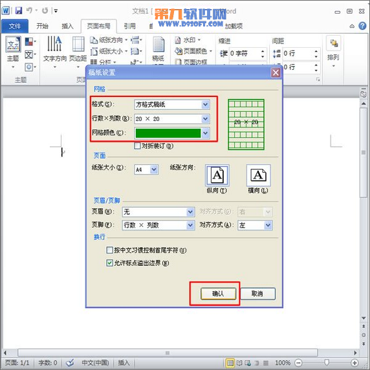Open the Text Direction (文字方向) tool
370x370 pixels.
pos(55,52)
